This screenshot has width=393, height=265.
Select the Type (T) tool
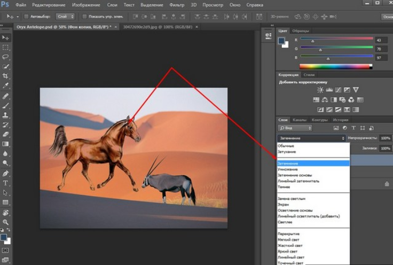tap(6, 183)
